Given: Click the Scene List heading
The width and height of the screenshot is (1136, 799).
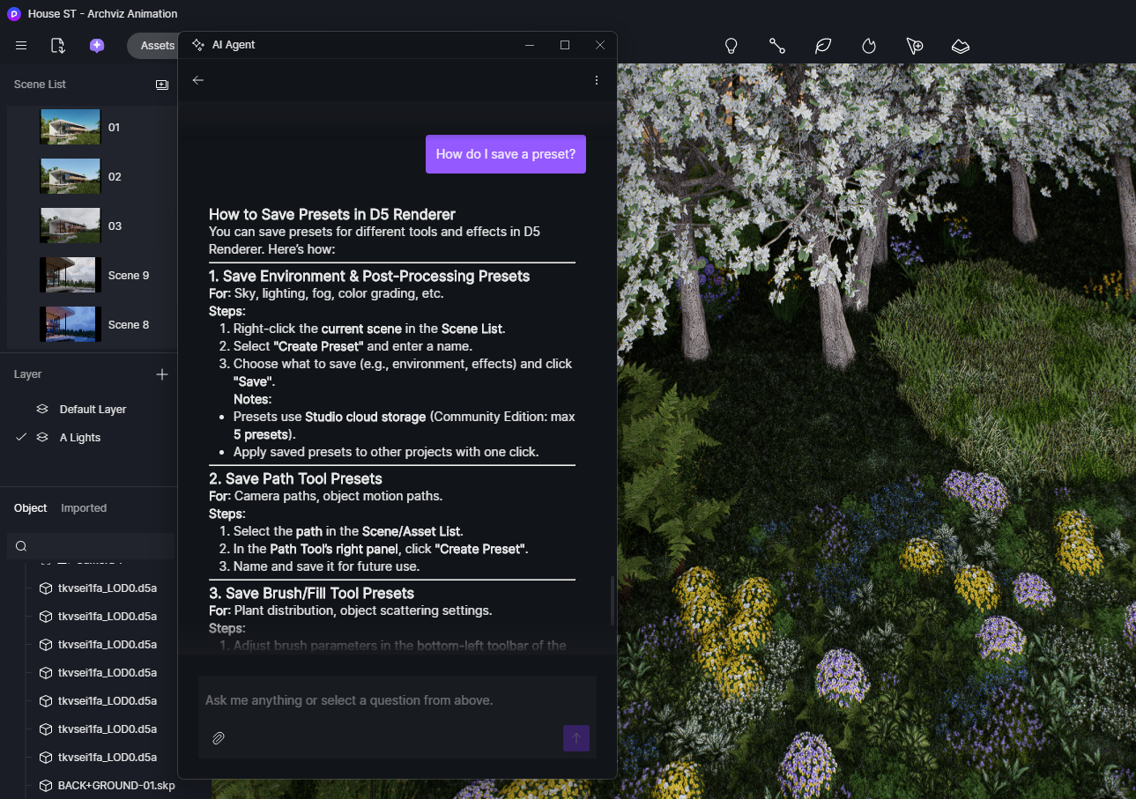Looking at the screenshot, I should click(x=41, y=85).
